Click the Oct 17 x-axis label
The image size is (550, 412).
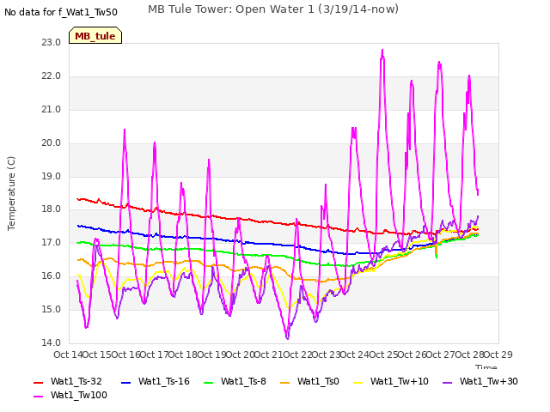point(155,354)
